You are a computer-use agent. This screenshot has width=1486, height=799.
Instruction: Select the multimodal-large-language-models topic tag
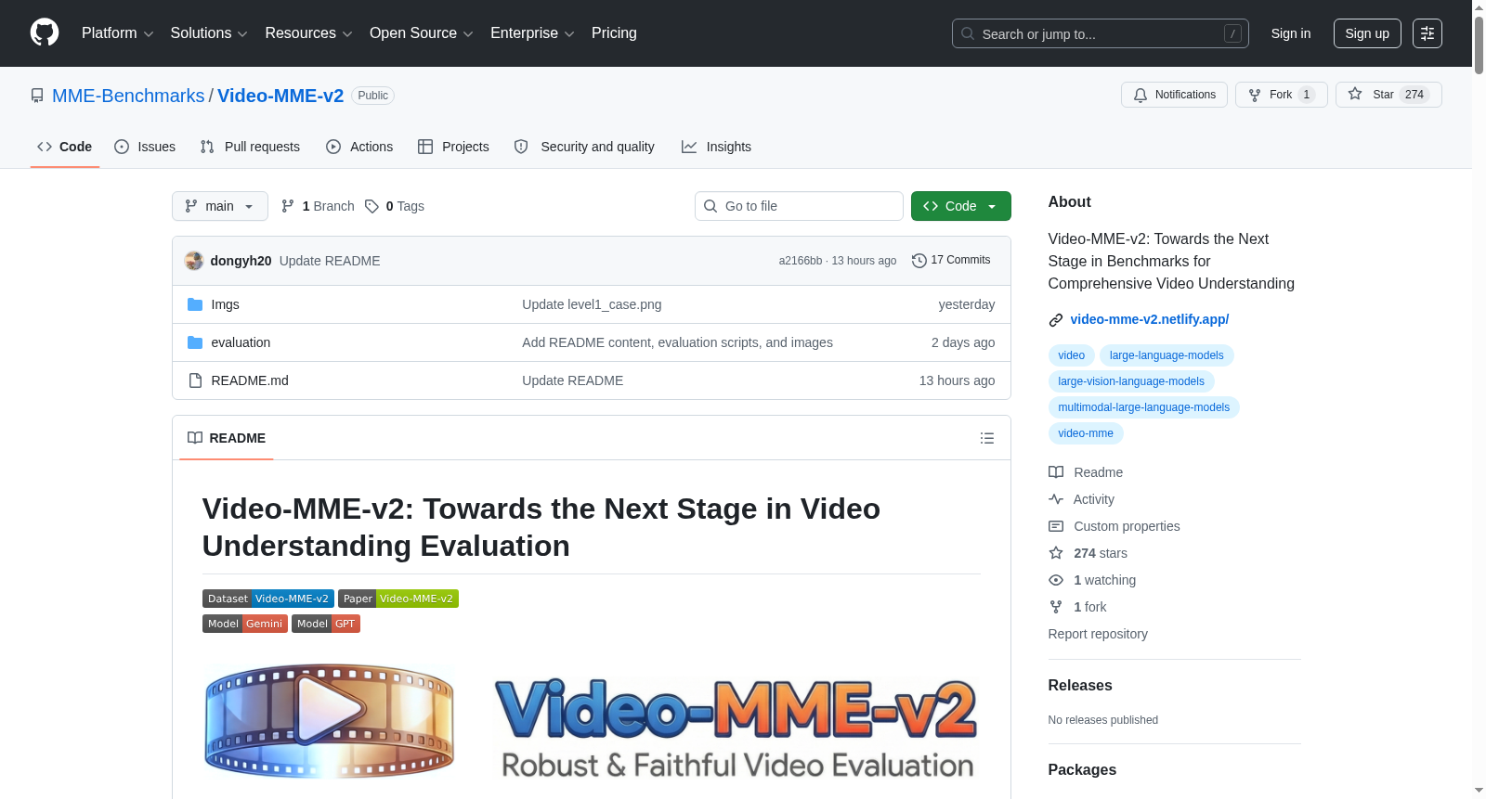[1143, 407]
